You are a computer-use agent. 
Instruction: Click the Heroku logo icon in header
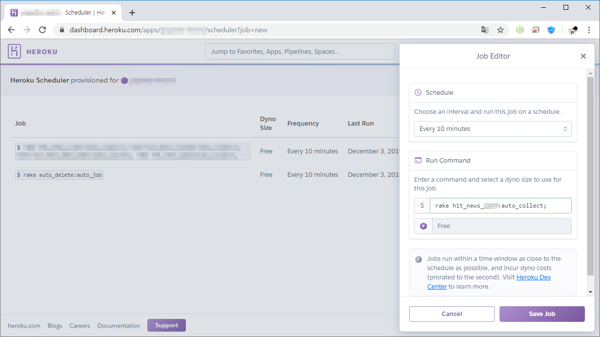14,51
